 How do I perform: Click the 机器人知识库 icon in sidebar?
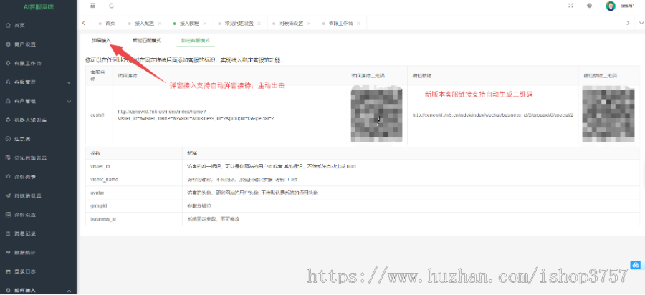(x=8, y=120)
